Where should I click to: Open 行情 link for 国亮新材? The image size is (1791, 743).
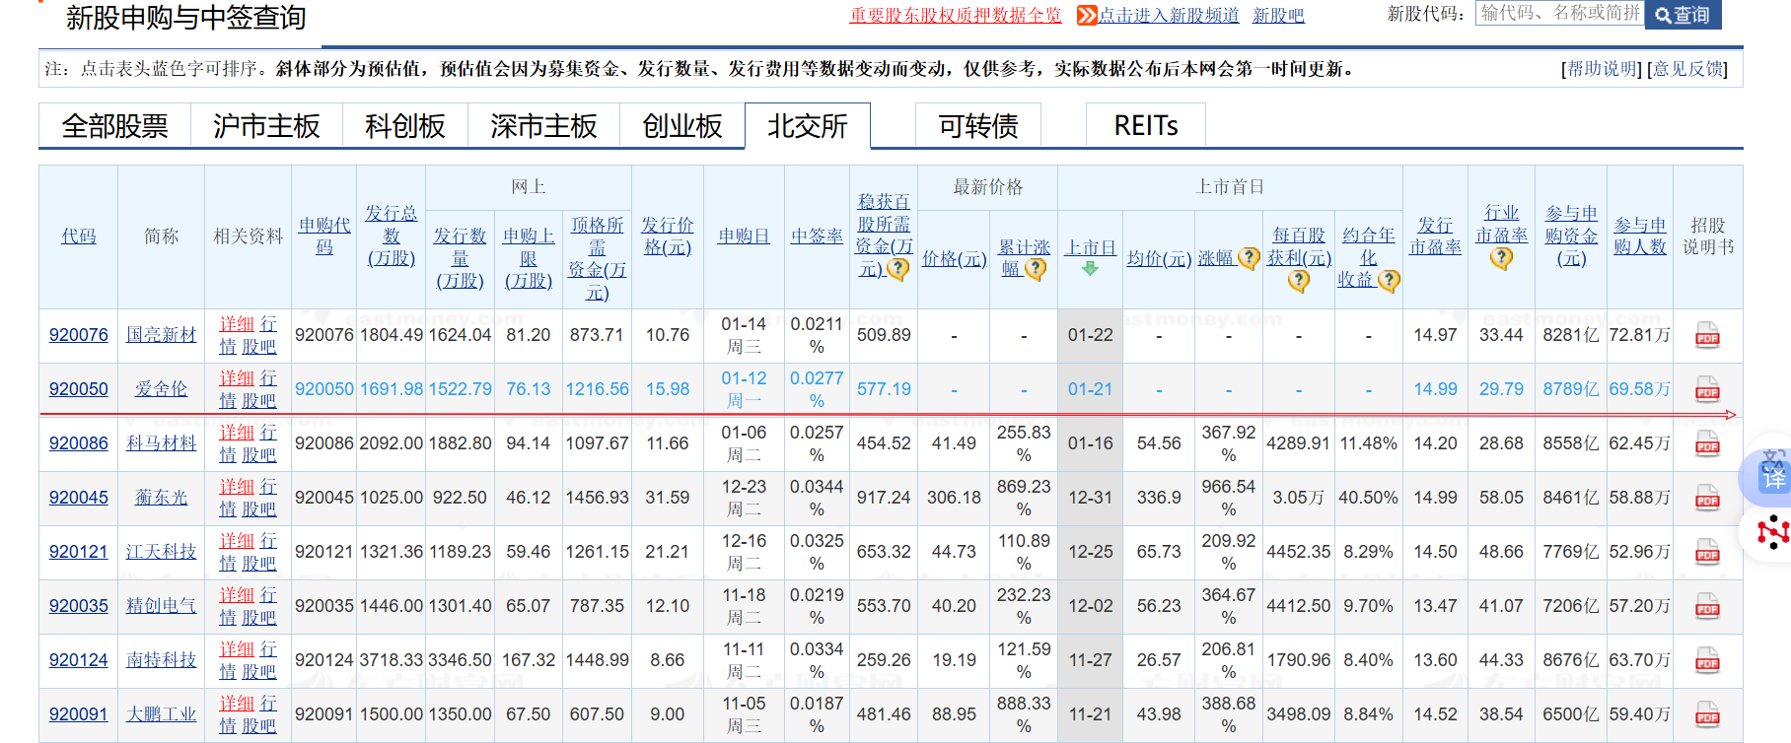[x=248, y=335]
